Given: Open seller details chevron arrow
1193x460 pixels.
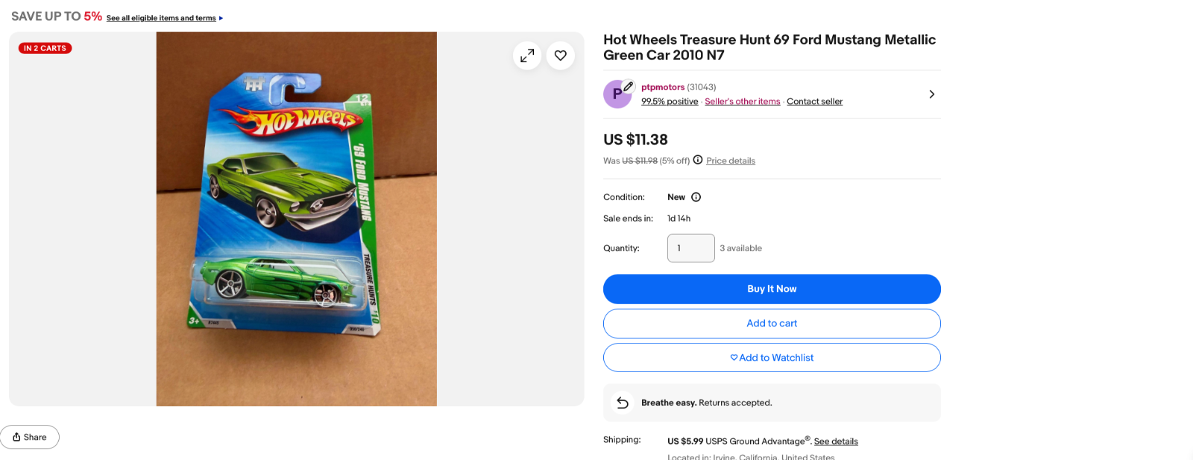Looking at the screenshot, I should click(931, 94).
